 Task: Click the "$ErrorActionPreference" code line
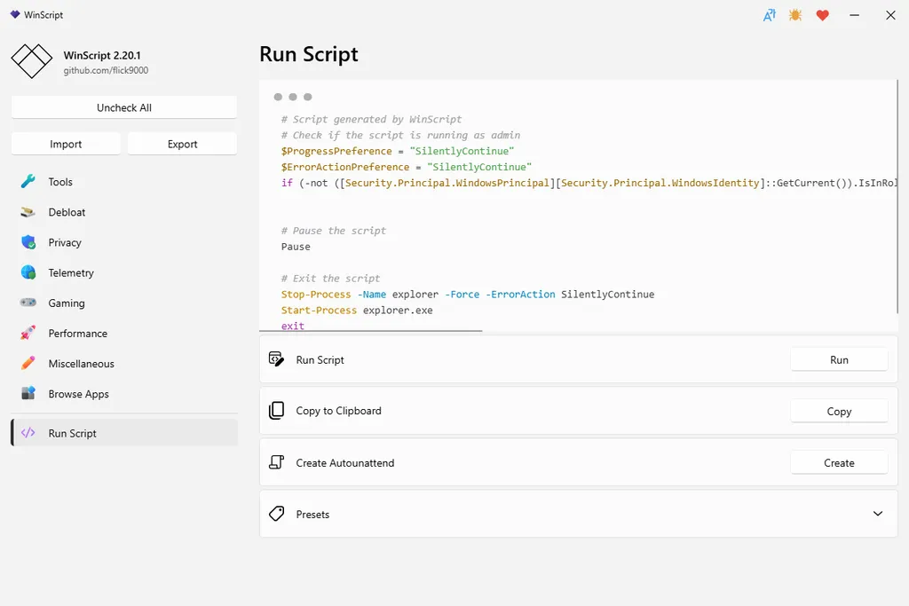[x=407, y=167]
